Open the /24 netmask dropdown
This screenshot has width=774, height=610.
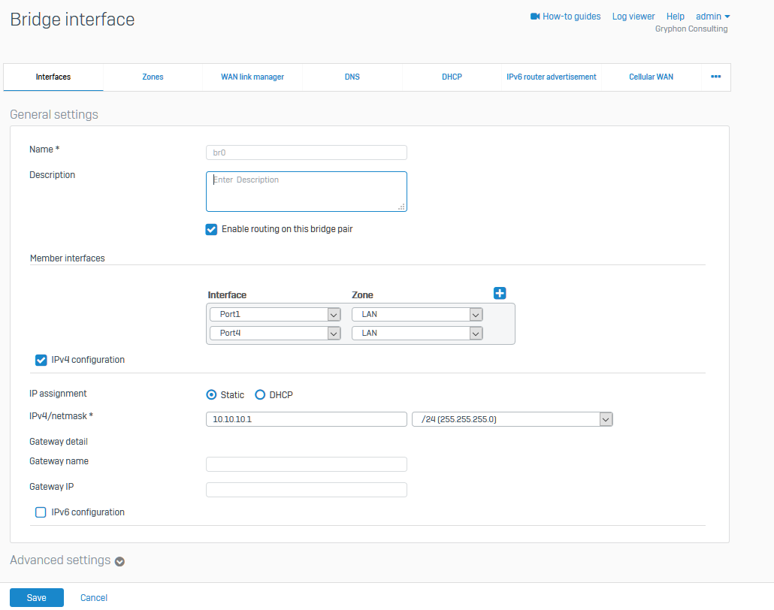point(512,419)
